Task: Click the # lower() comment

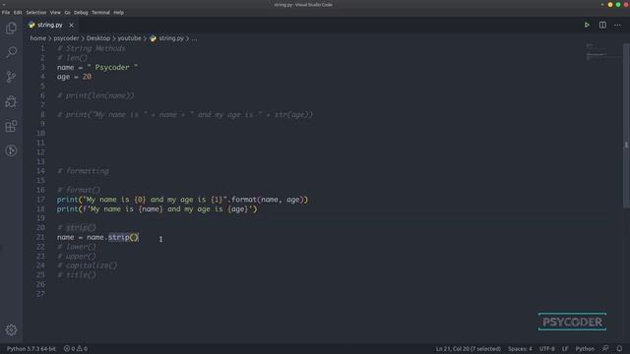Action: pos(77,247)
